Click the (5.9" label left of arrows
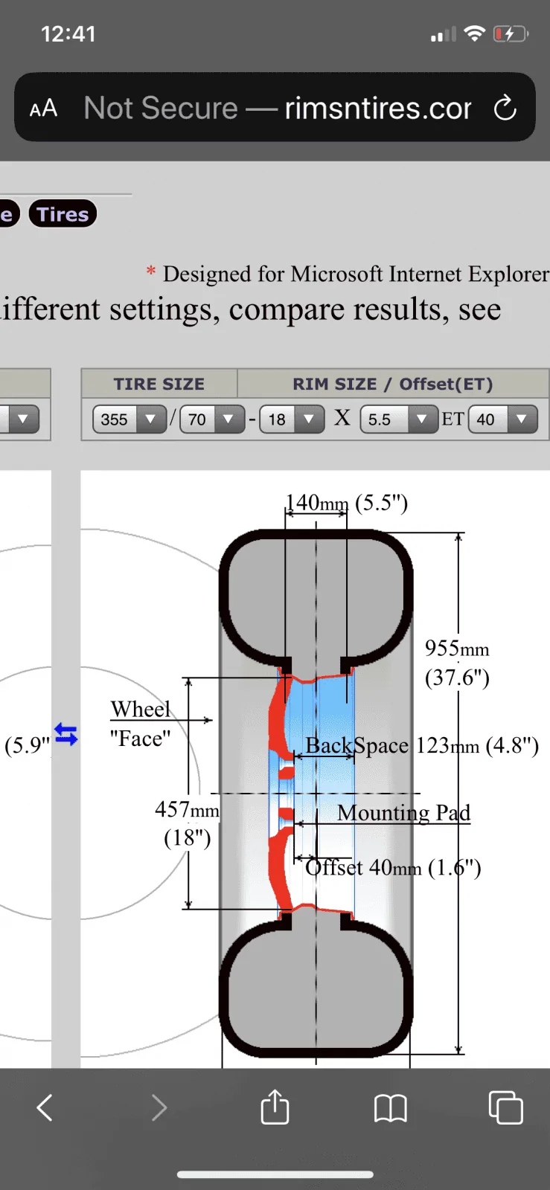The height and width of the screenshot is (1190, 550). click(27, 745)
